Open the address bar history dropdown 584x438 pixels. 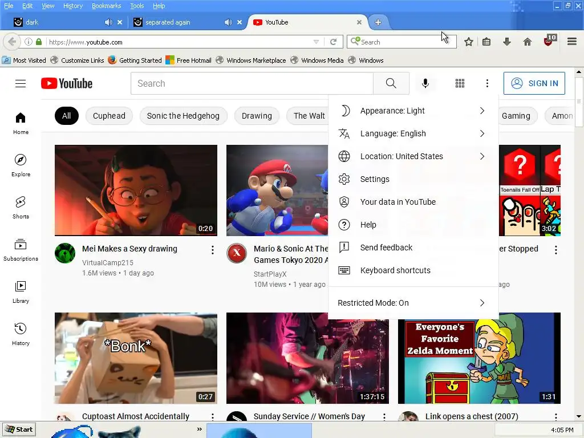pos(316,42)
